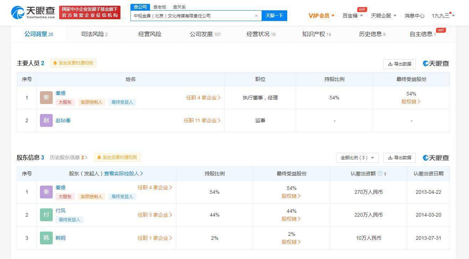Click 秦烺 avatar in 主要人员 table
Viewport: 469px width, 259px height.
pyautogui.click(x=46, y=98)
